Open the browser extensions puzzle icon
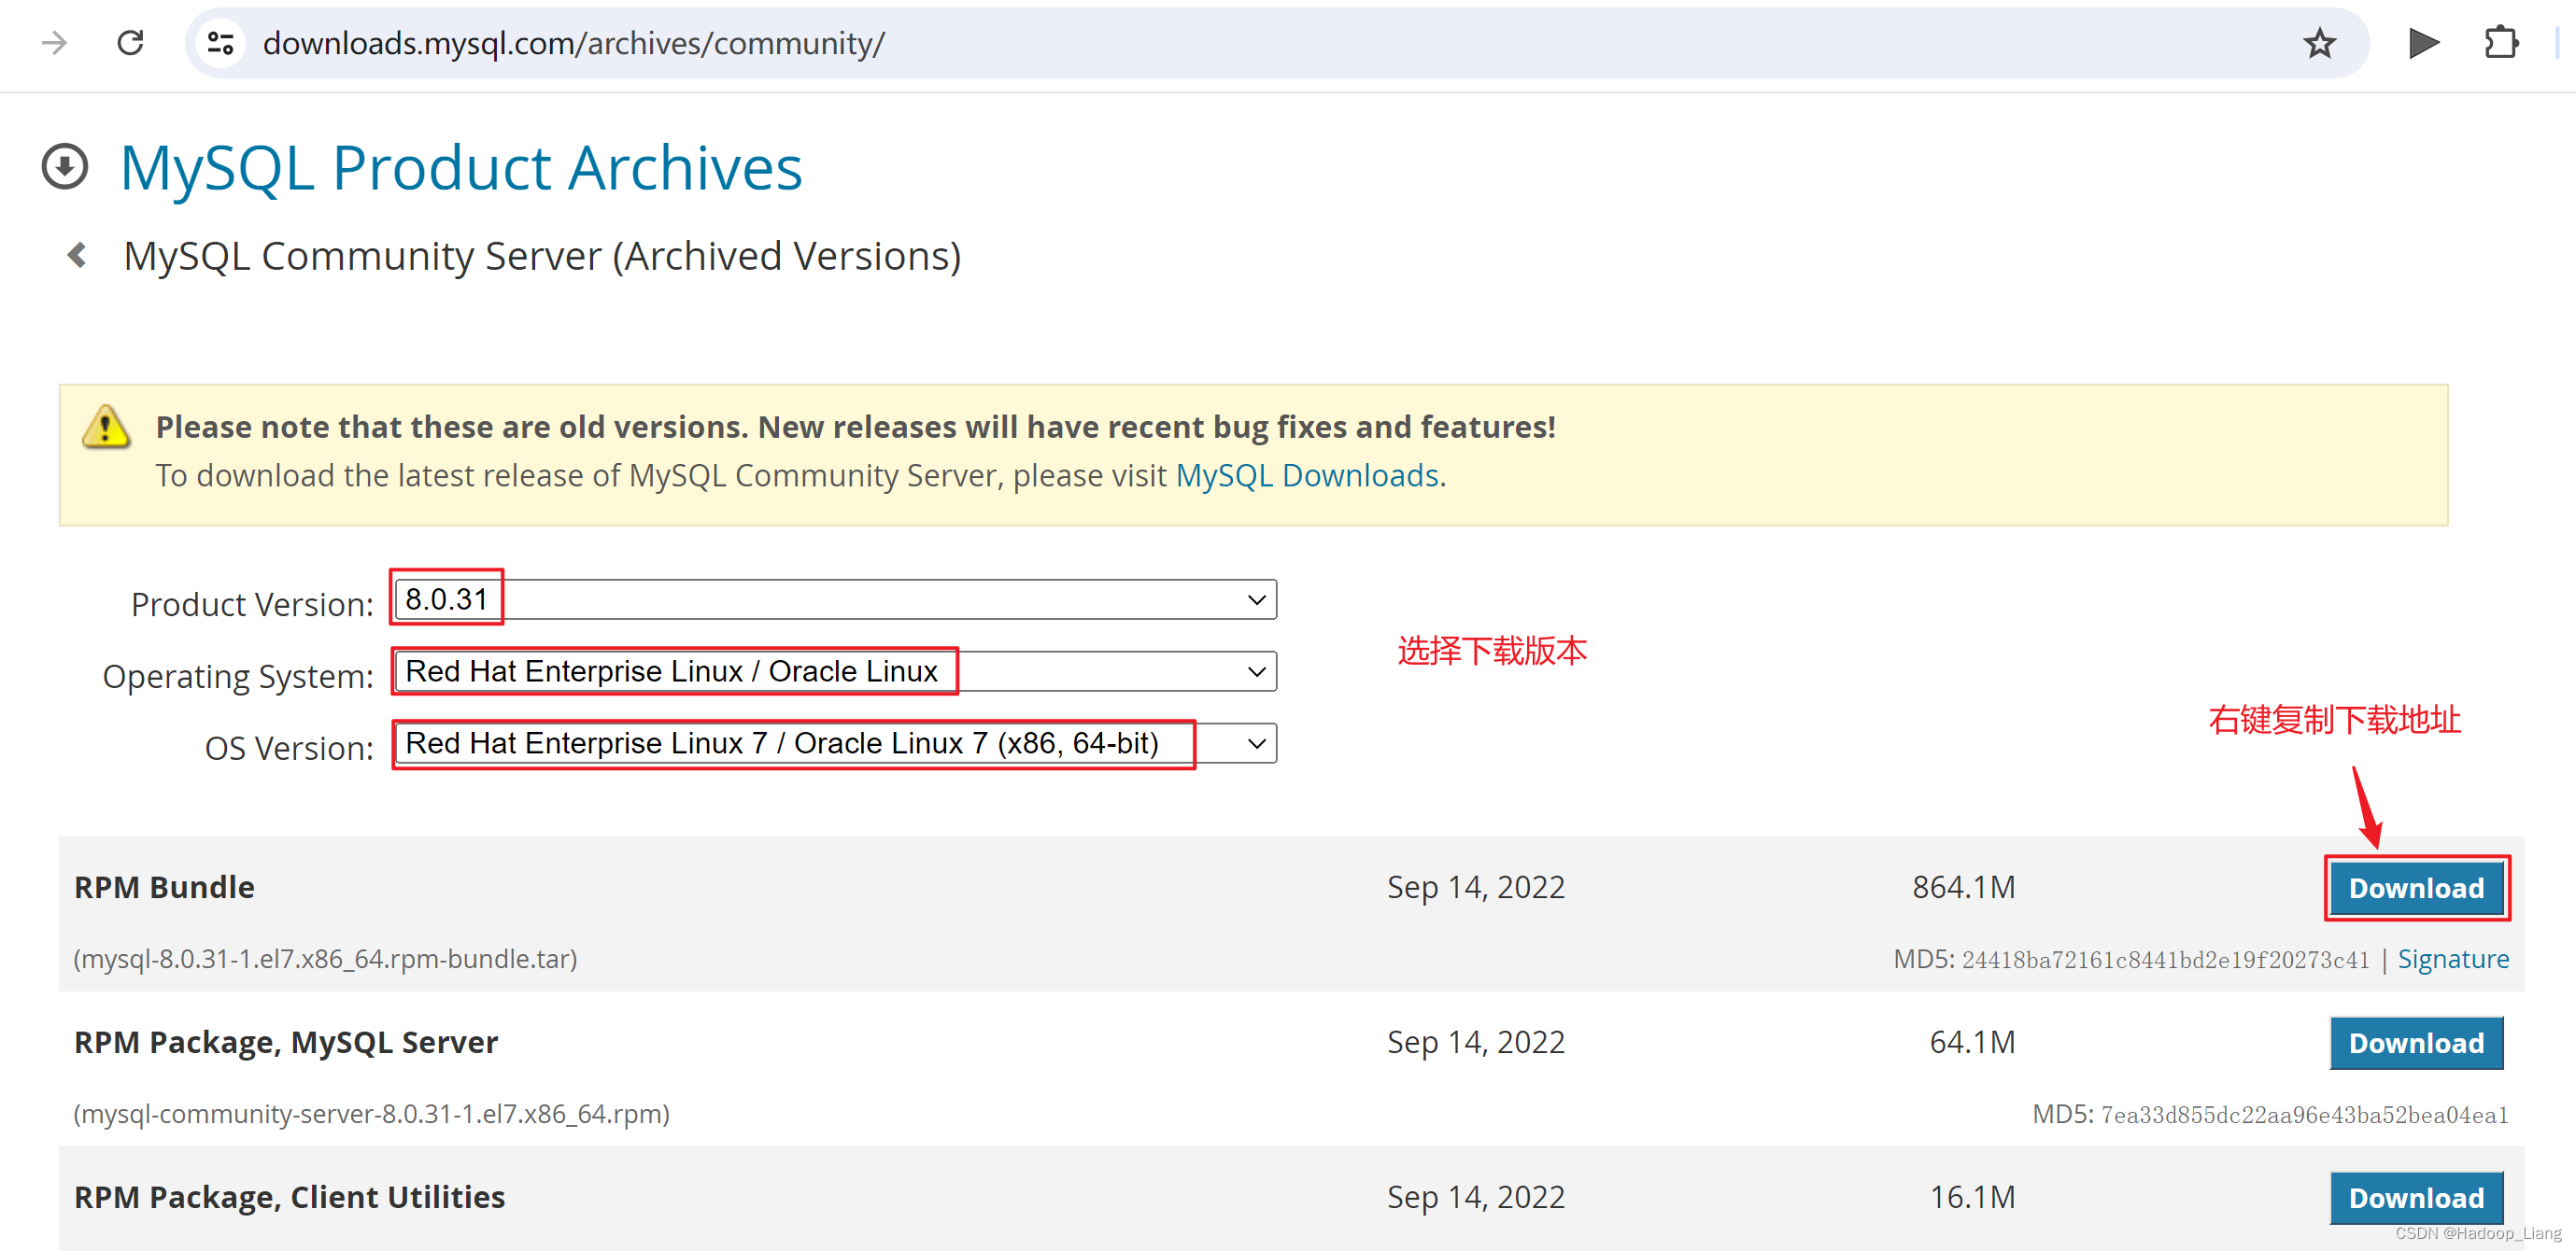The image size is (2576, 1251). (x=2500, y=43)
